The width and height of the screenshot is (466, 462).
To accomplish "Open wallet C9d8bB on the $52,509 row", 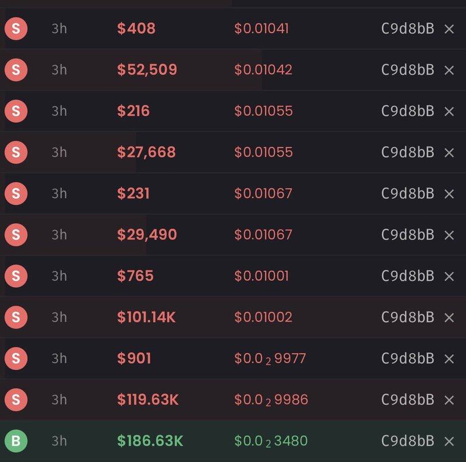I will (x=407, y=70).
